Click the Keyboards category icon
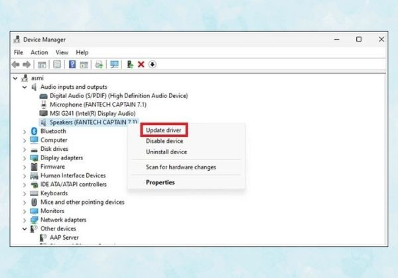398x278 pixels. pyautogui.click(x=34, y=193)
